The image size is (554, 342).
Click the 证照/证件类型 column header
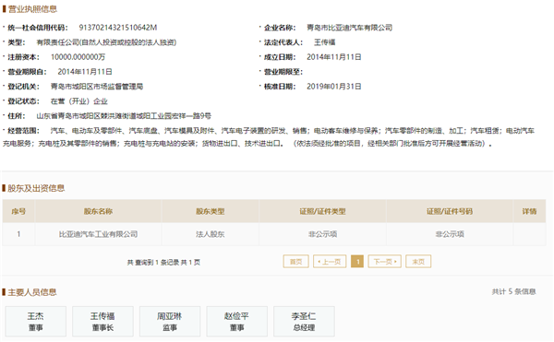click(322, 211)
